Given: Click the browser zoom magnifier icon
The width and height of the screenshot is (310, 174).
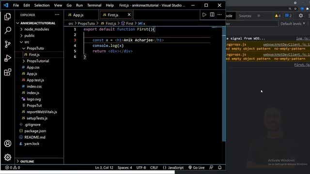Looking at the screenshot, I should pos(290,9).
